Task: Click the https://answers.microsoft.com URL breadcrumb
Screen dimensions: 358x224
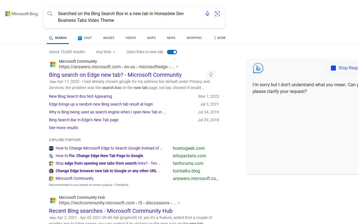Action: [117, 67]
